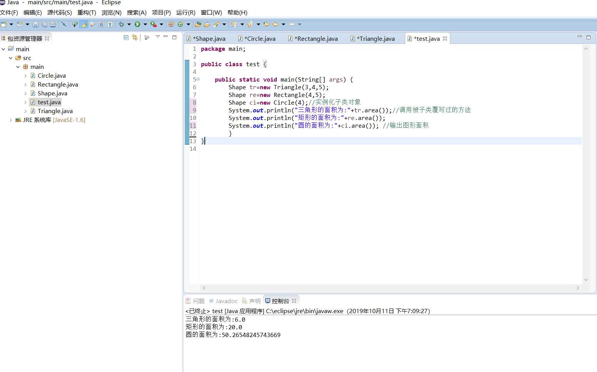This screenshot has width=597, height=372.
Task: Open the Back history dropdown arrow
Action: [x=284, y=24]
